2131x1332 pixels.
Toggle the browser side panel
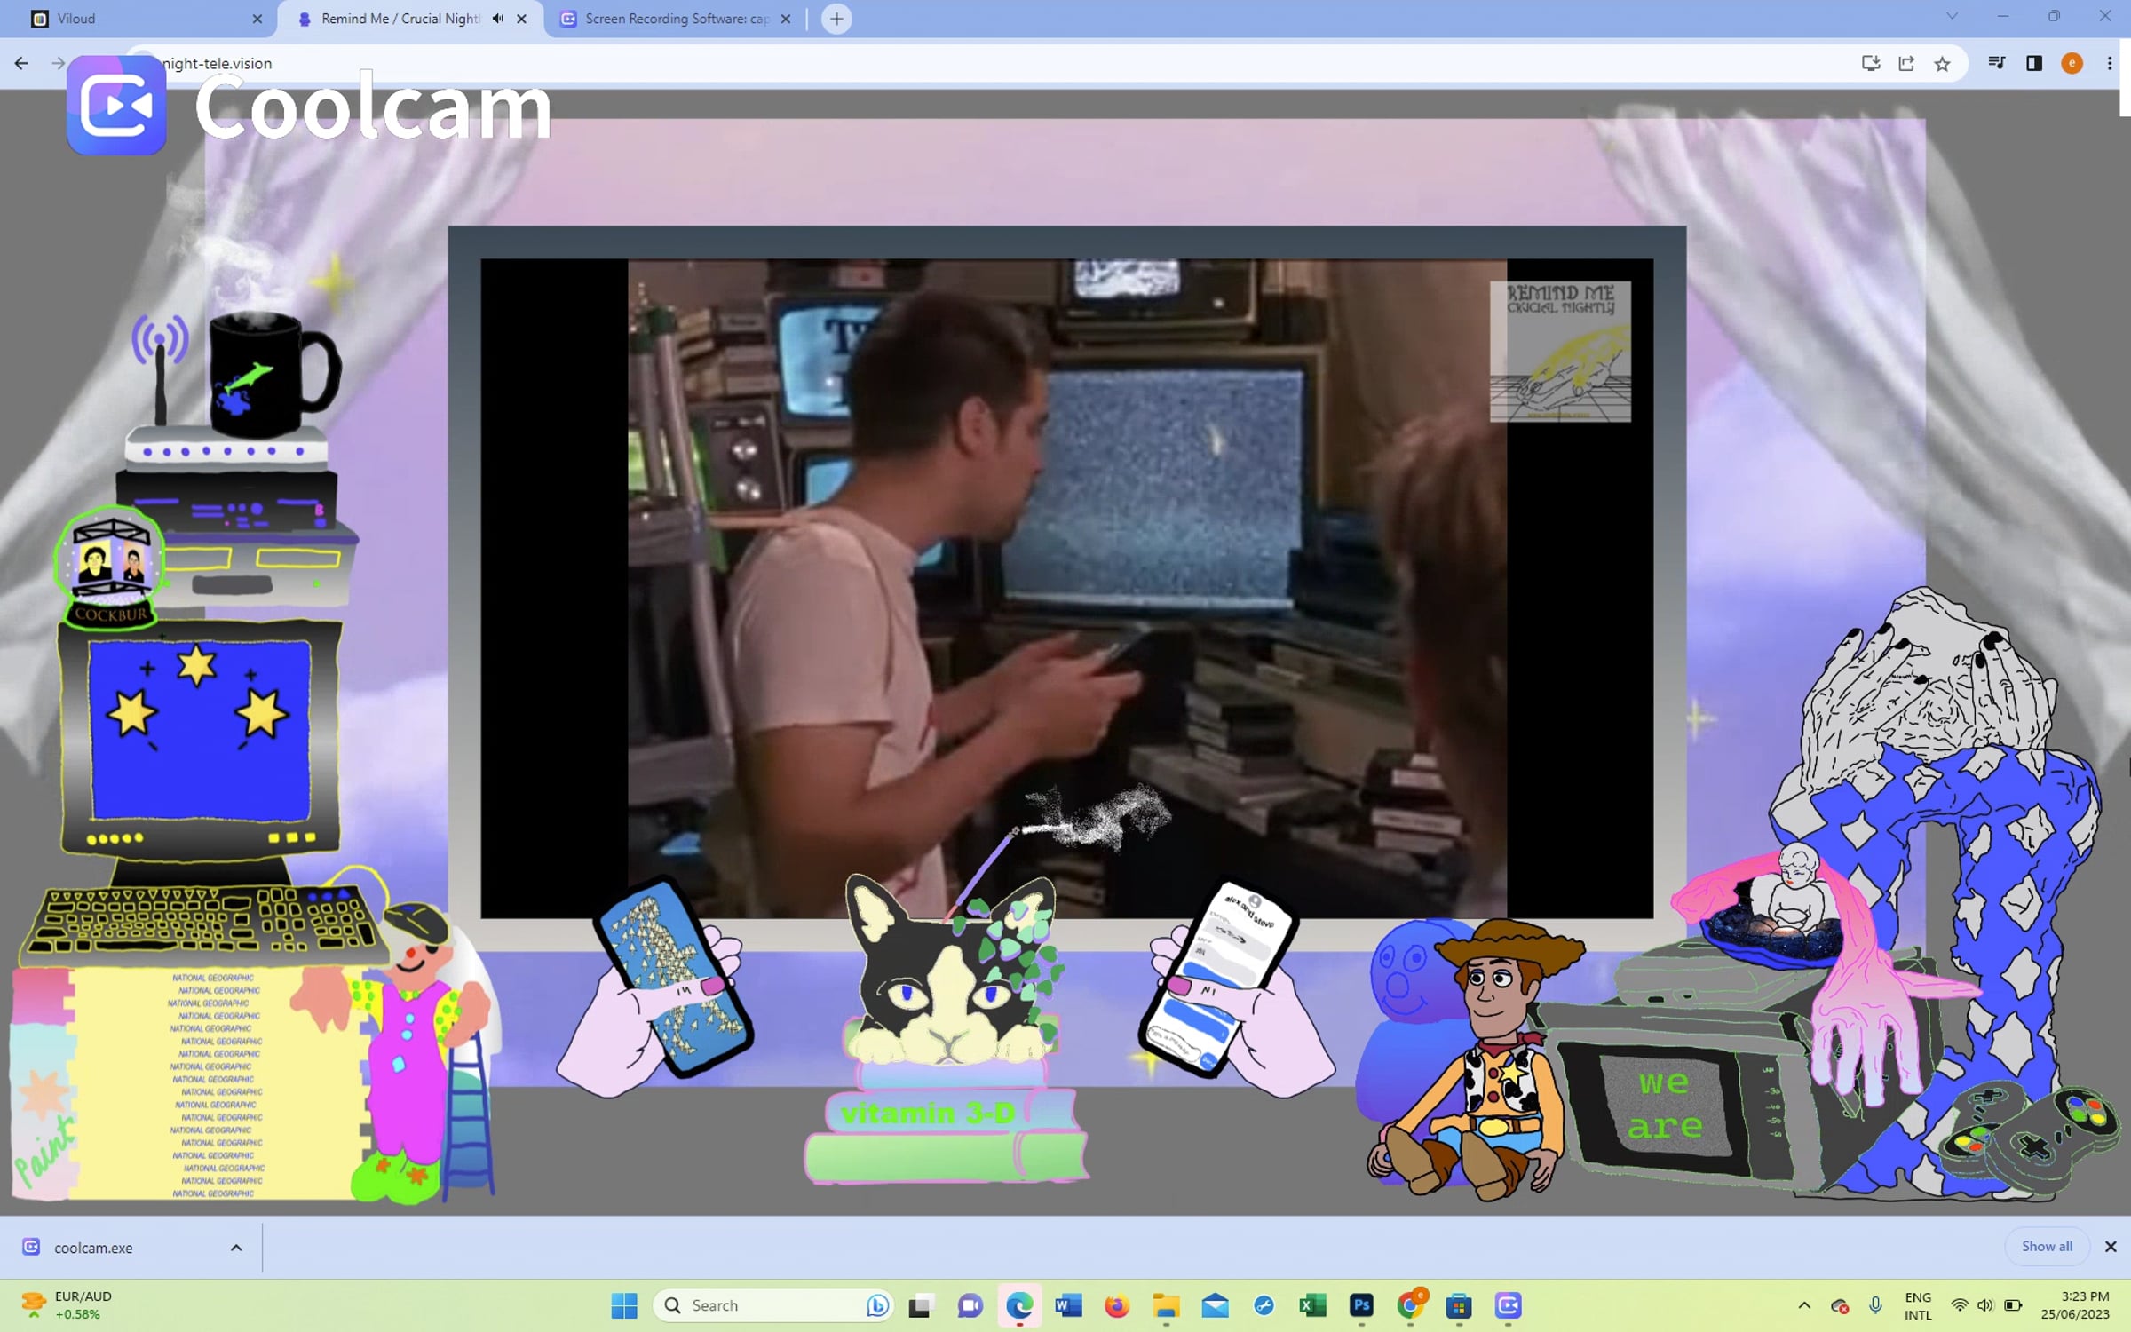(2034, 63)
